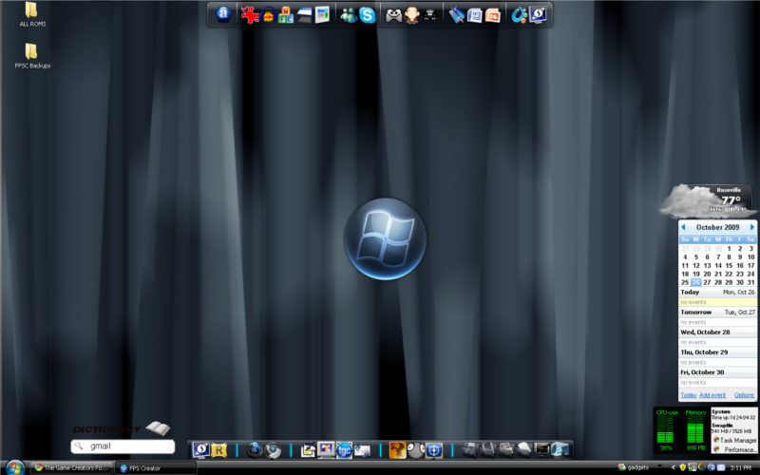Open the blue swirl icon with small badges
The image size is (760, 475).
coord(519,15)
